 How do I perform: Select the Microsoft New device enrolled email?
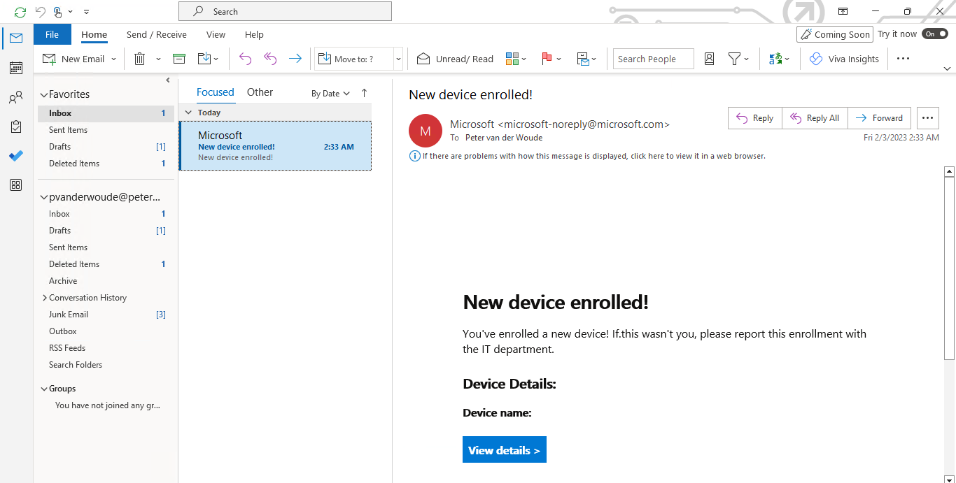(275, 145)
